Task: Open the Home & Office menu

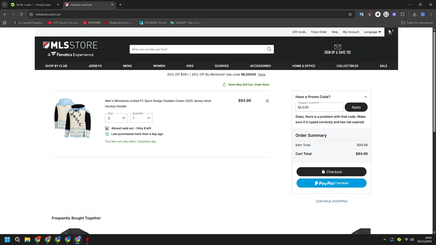Action: pos(303,66)
